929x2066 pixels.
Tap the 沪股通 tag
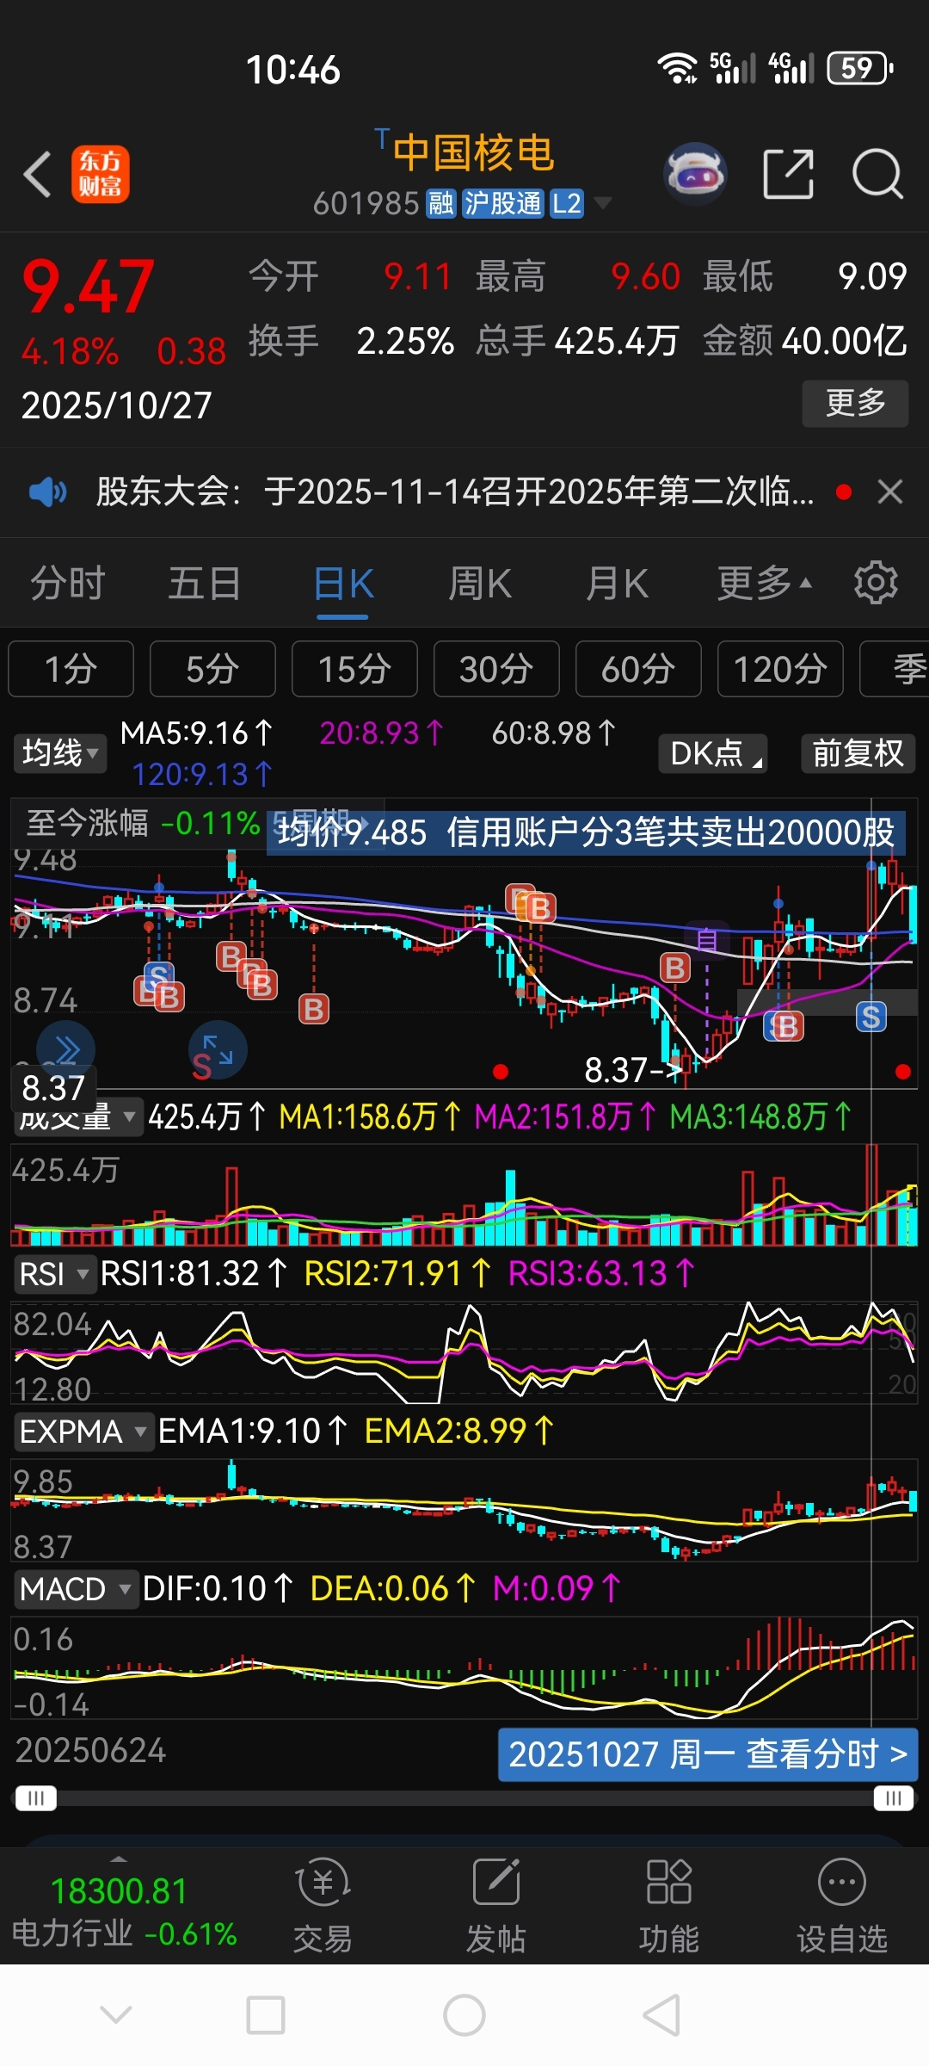tap(503, 204)
